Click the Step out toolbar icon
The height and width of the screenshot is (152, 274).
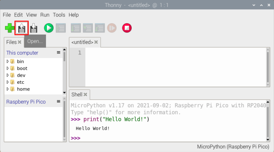pos(100,28)
